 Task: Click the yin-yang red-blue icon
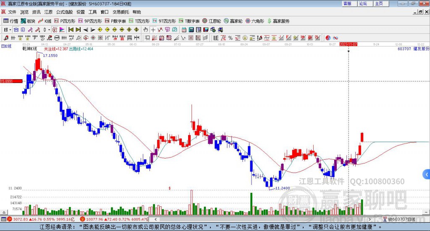pyautogui.click(x=328, y=38)
